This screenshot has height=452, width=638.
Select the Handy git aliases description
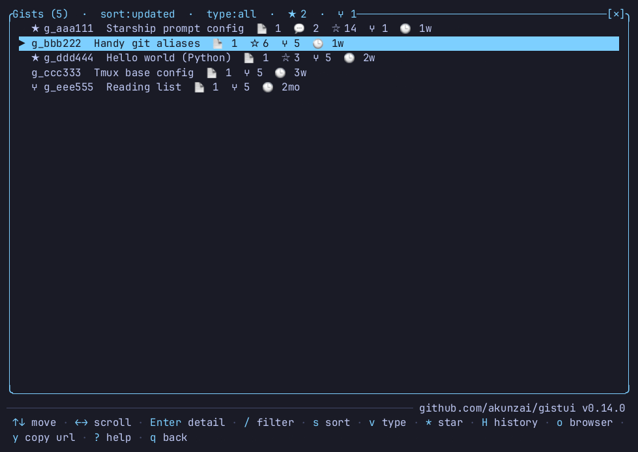pos(147,44)
